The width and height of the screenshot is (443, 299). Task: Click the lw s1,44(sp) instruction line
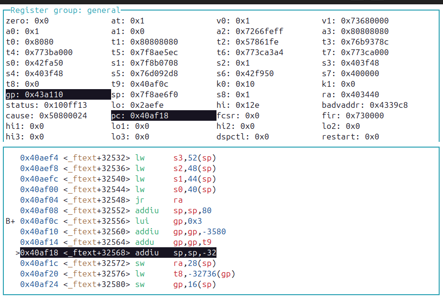tap(118, 179)
